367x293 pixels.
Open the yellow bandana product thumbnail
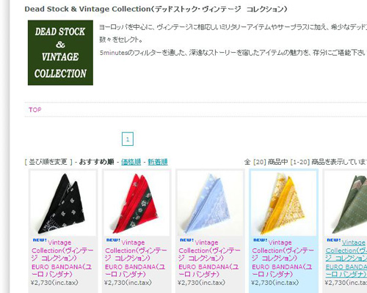point(283,203)
